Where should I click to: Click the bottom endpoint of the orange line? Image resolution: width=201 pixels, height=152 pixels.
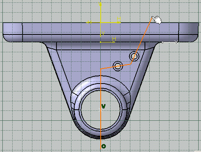pos(101,149)
